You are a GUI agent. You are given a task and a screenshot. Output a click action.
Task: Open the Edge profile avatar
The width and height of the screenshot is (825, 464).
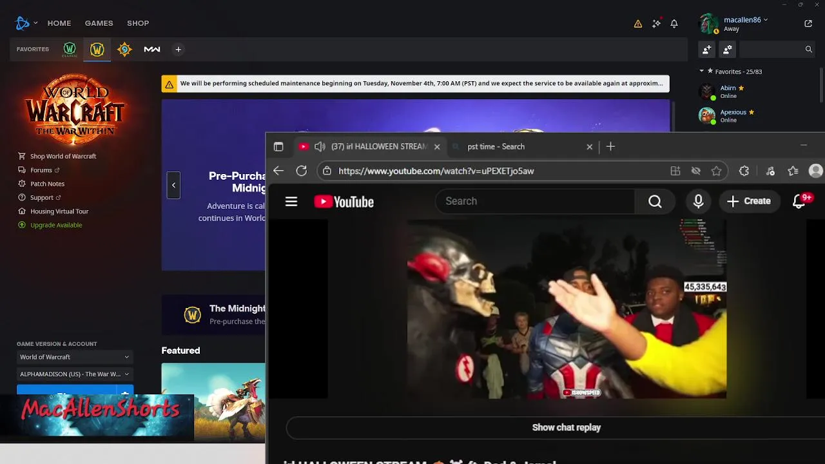[816, 171]
